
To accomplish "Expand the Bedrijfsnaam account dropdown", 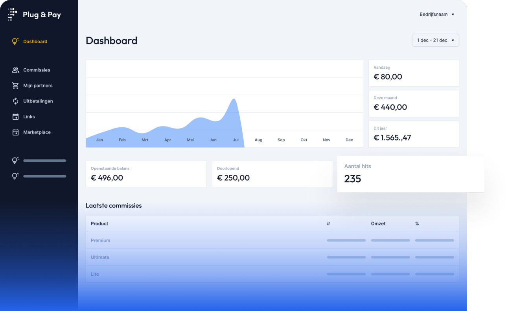I will [x=437, y=15].
